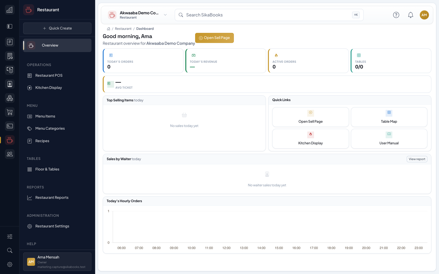The height and width of the screenshot is (274, 439).
Task: Expand the Akwaaba Demo company switcher
Action: pyautogui.click(x=137, y=15)
